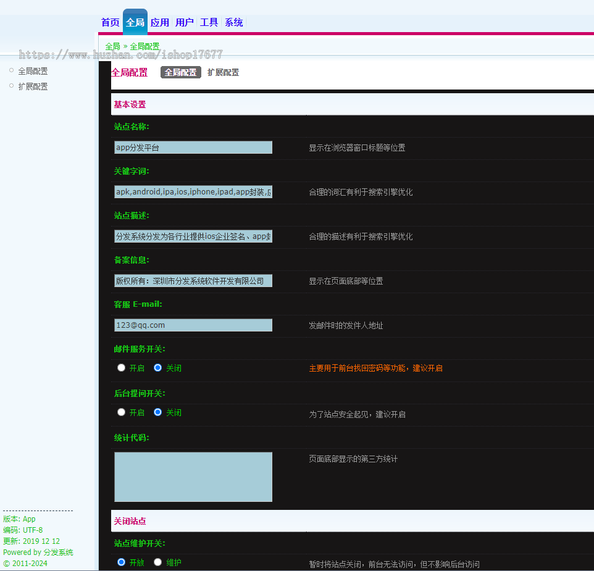Focus the 关键字词 input field
594x571 pixels.
pos(193,192)
